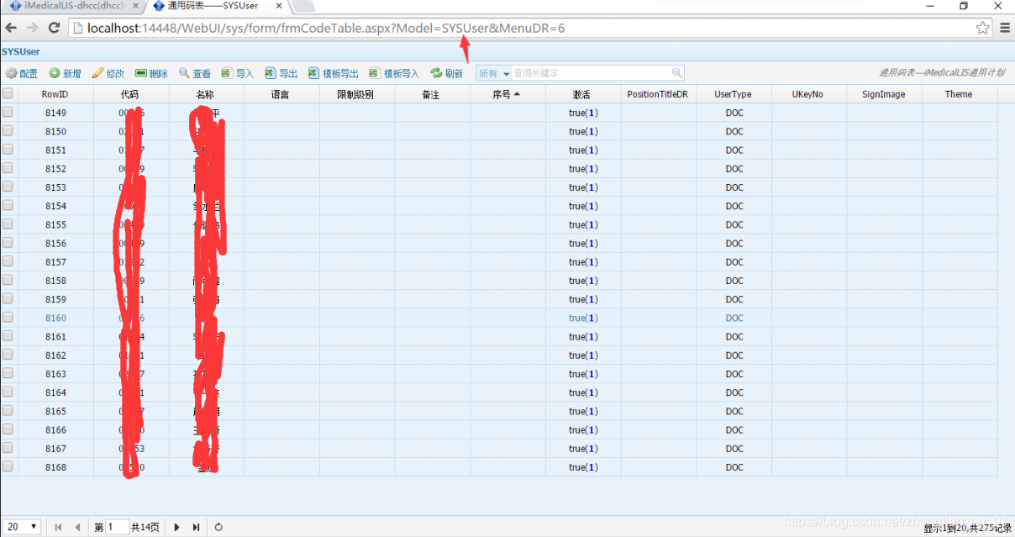
Task: Open the Chrome menu (three lines)
Action: pos(1004,28)
